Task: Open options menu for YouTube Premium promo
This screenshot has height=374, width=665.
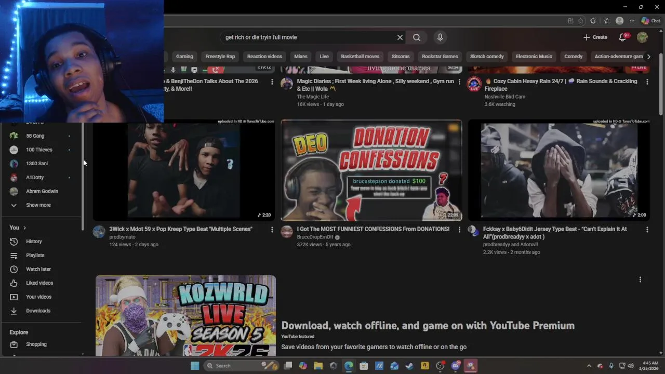Action: click(640, 279)
